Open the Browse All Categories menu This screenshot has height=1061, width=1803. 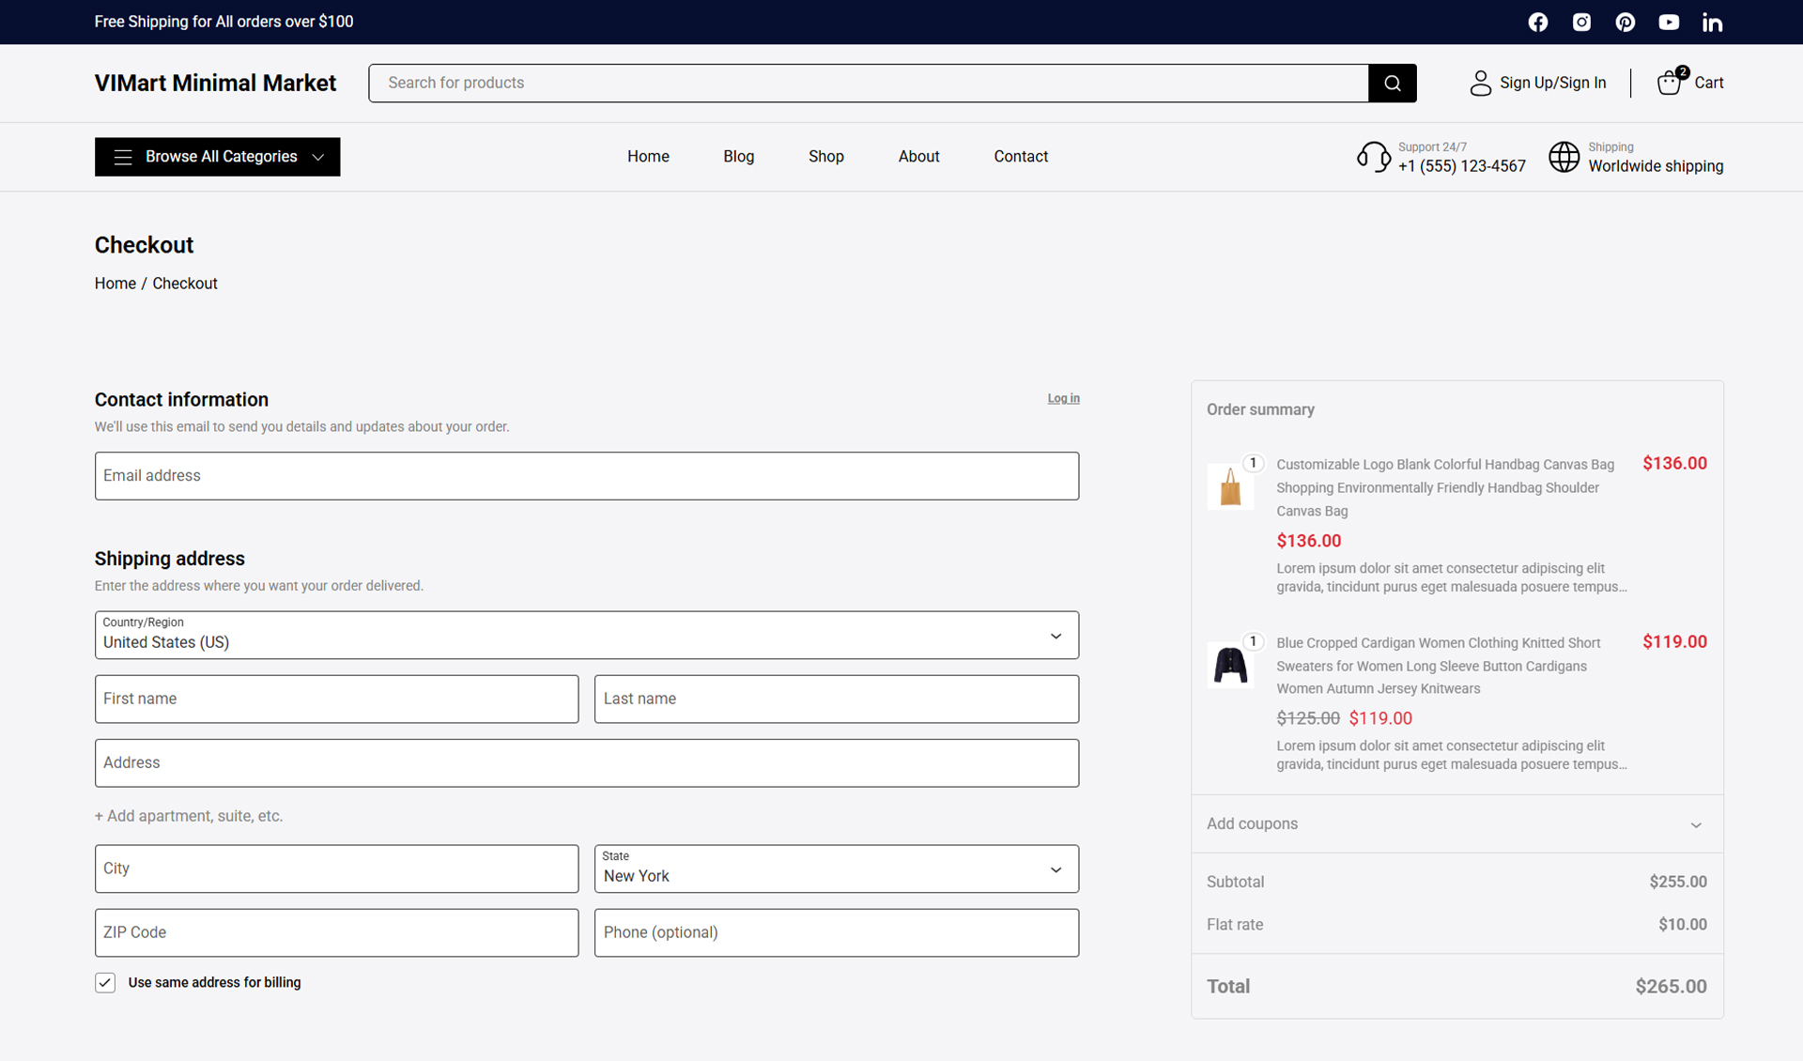[x=217, y=157]
